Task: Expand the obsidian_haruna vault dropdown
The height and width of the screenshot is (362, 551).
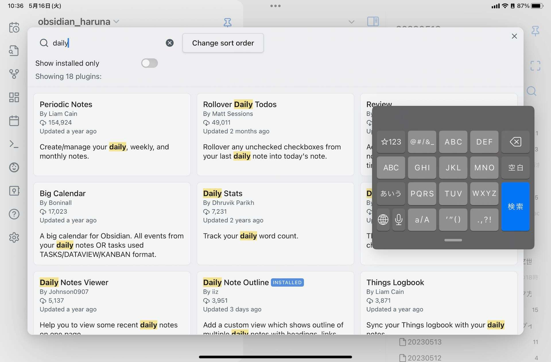Action: [116, 22]
